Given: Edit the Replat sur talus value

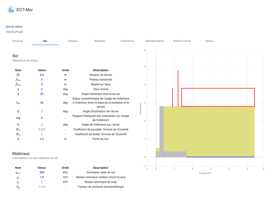Looking at the screenshot, I should point(42,84).
